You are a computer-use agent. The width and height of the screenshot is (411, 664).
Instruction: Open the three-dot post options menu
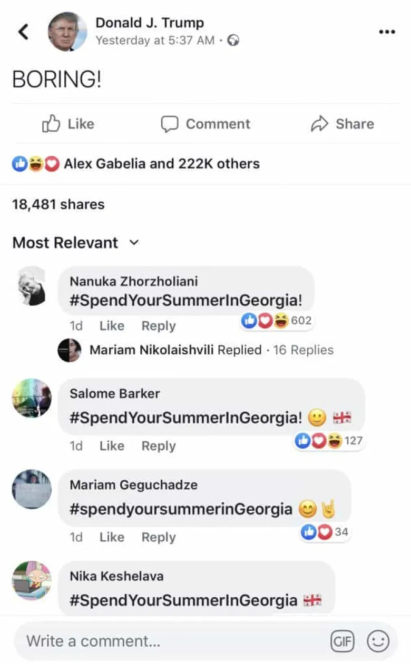pos(387,32)
